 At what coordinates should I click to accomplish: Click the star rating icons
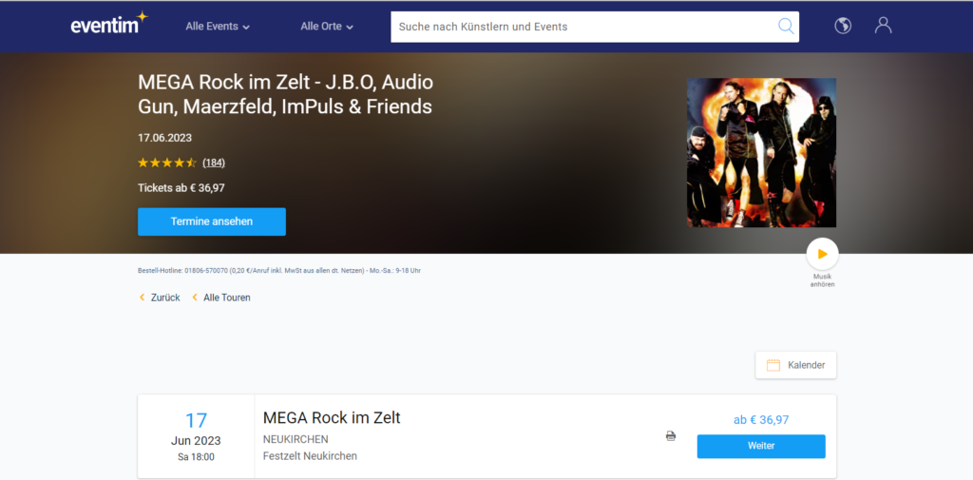167,163
